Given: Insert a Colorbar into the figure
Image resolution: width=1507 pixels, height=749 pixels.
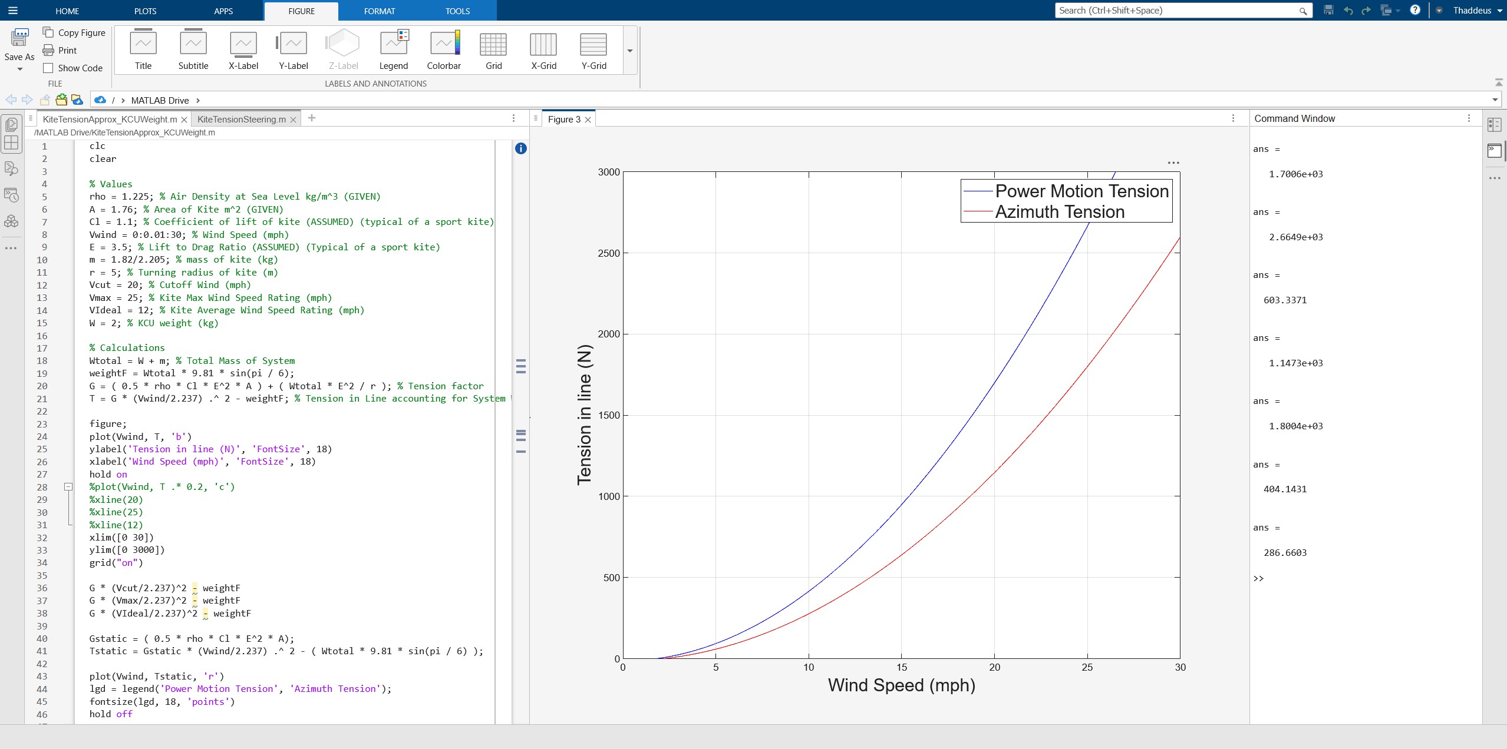Looking at the screenshot, I should (x=444, y=50).
